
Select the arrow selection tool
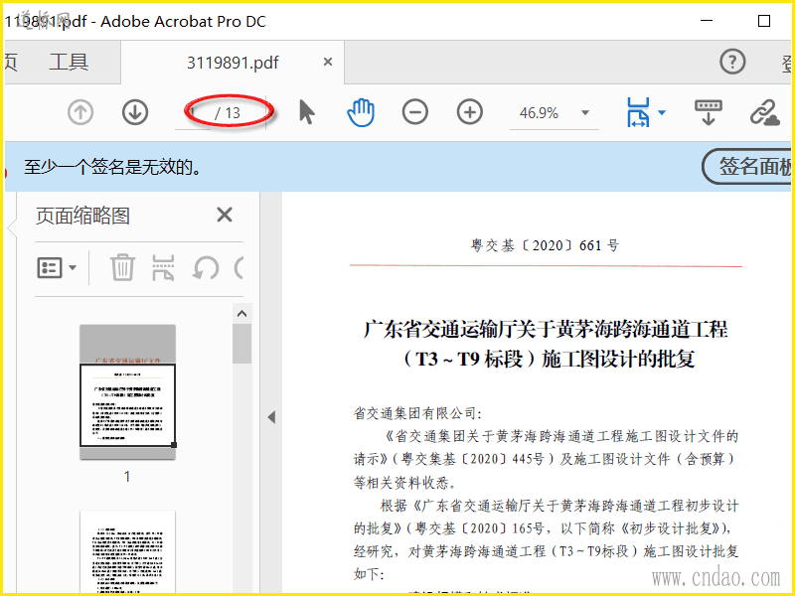(x=306, y=112)
